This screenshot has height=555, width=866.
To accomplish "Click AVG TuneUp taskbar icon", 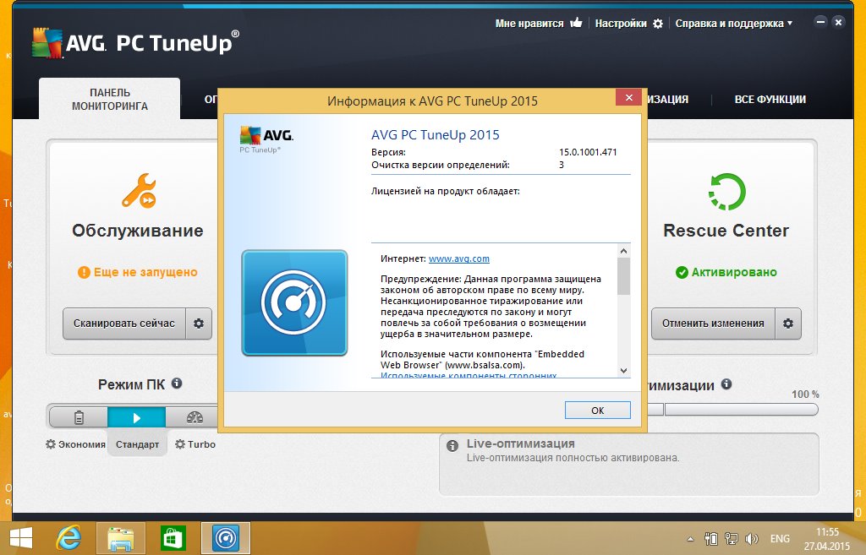I will (225, 538).
